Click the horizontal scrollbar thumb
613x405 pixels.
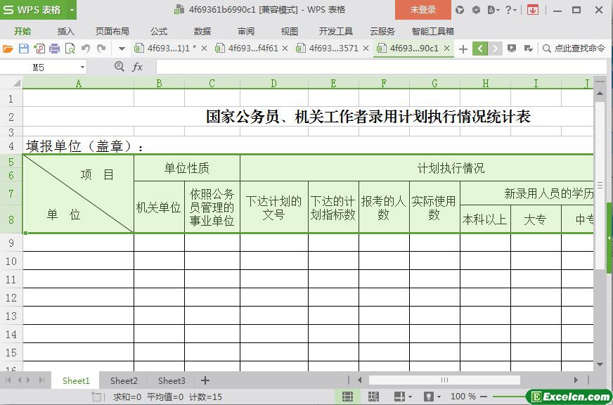click(x=444, y=380)
